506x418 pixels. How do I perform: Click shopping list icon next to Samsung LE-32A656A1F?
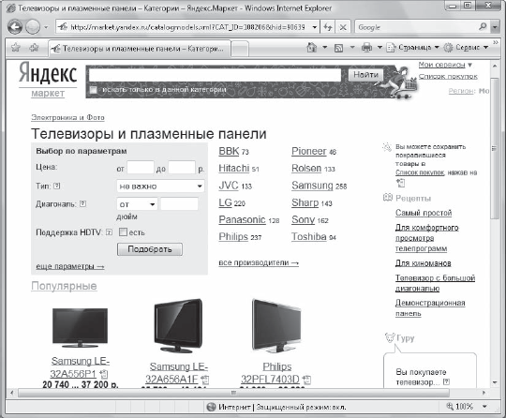tap(205, 380)
